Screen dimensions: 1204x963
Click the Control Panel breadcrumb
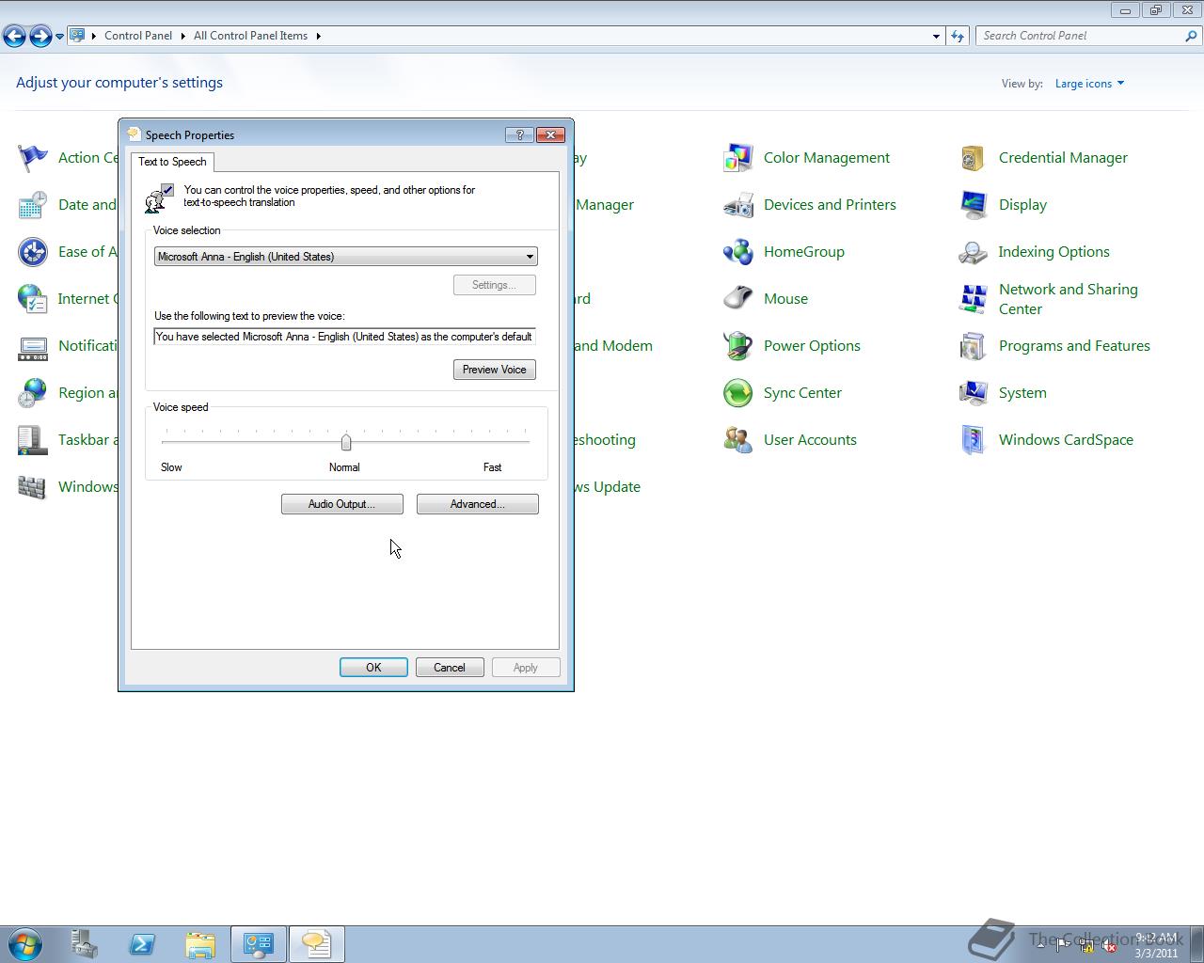tap(138, 36)
